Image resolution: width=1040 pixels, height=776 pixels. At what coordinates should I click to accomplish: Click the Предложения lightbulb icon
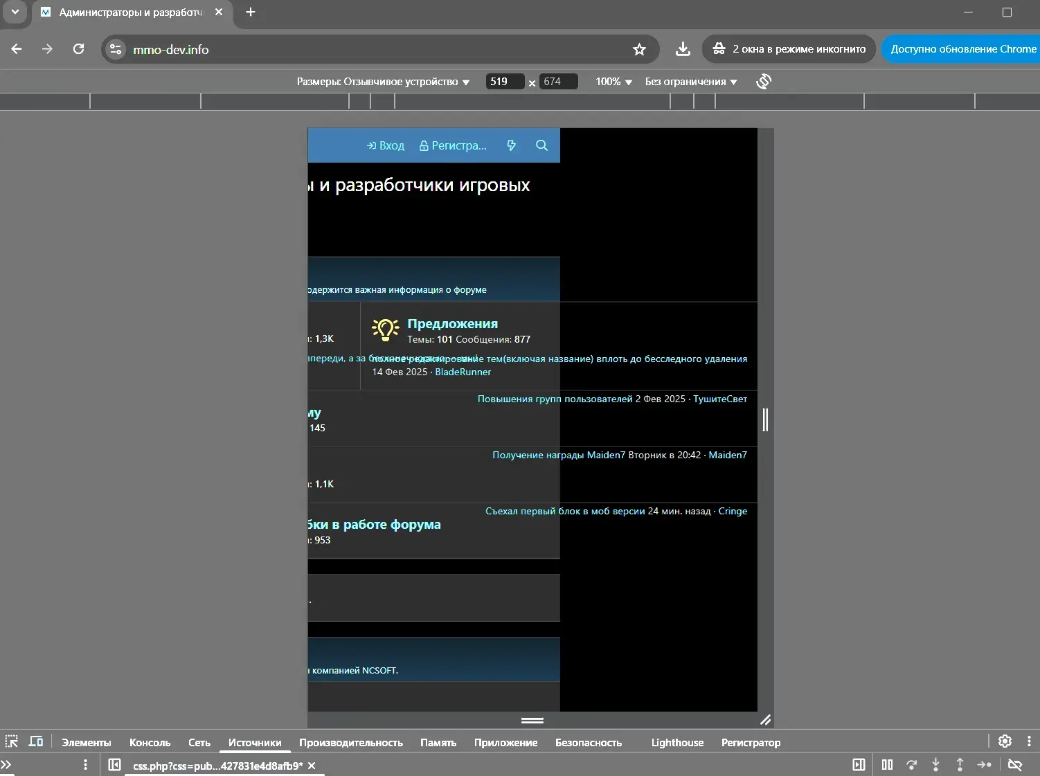(385, 330)
